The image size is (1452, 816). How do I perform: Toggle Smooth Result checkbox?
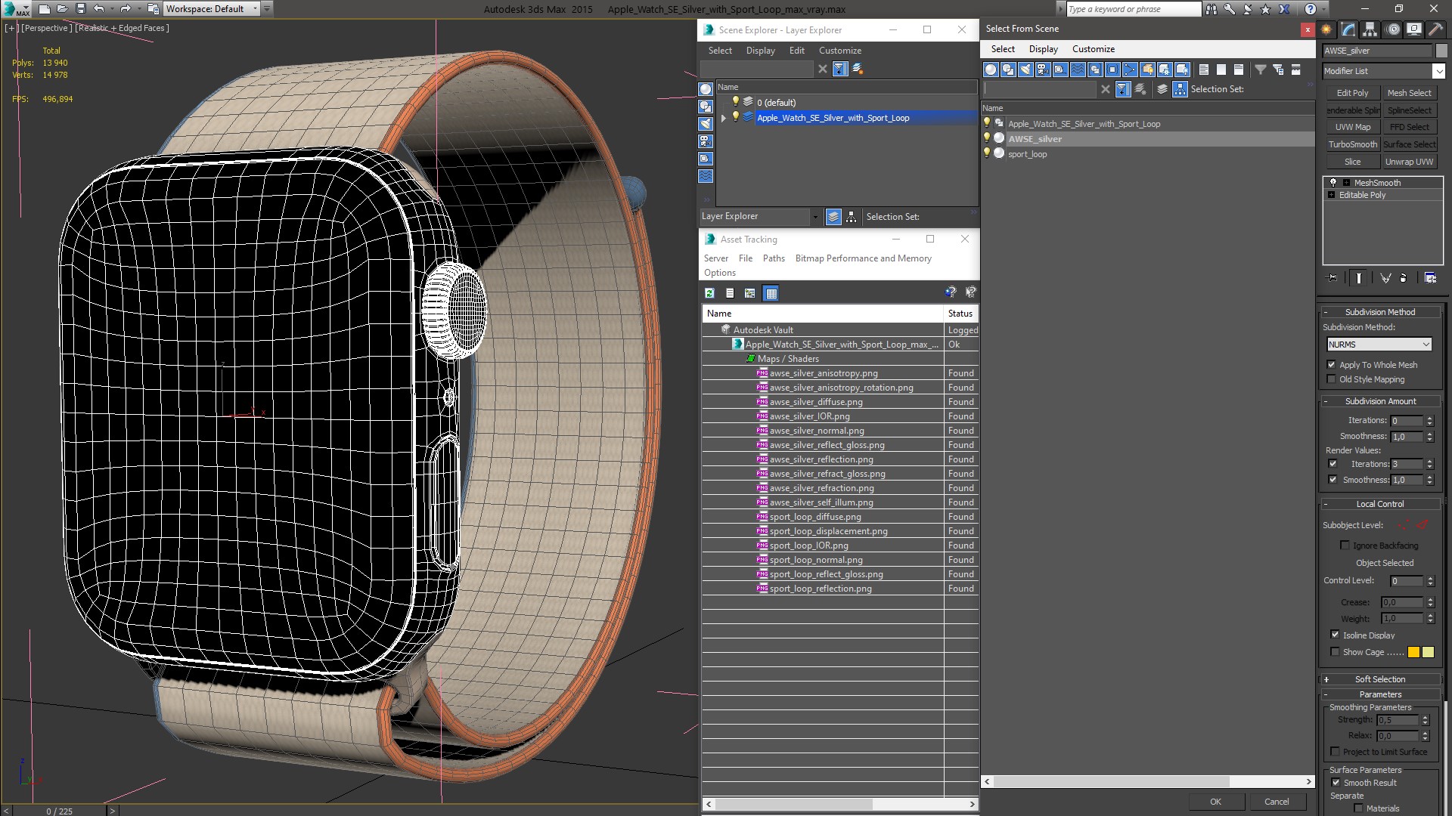[1336, 783]
